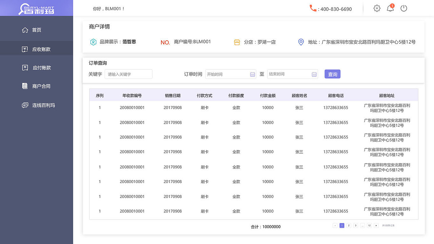The height and width of the screenshot is (244, 434).
Task: Expand more pages via ellipsis pagination control
Action: pos(362,225)
